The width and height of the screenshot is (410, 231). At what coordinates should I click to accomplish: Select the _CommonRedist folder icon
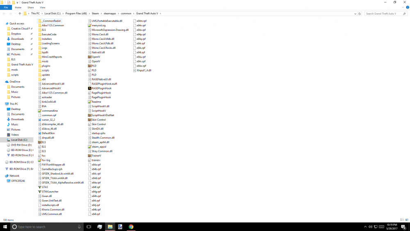coord(39,21)
